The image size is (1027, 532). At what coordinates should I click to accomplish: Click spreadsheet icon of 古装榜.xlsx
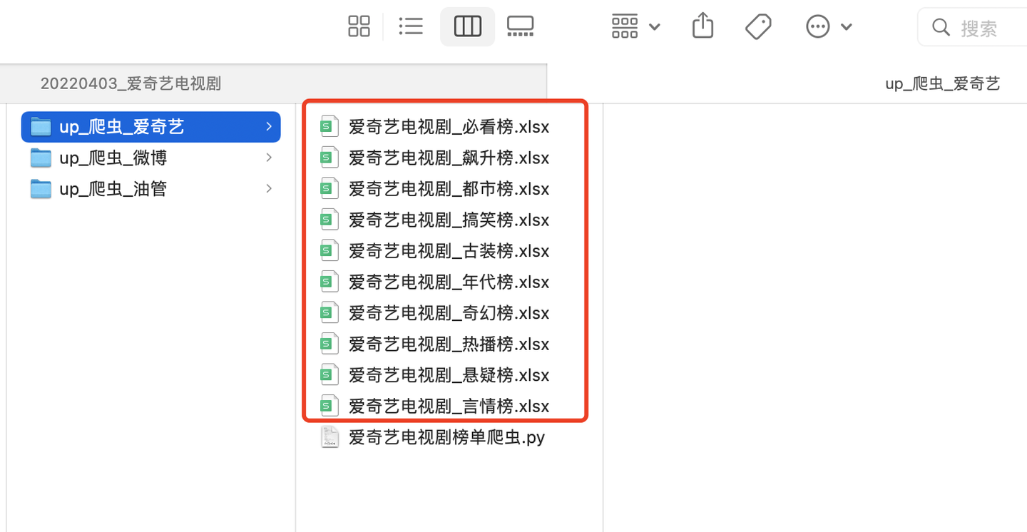click(x=329, y=250)
